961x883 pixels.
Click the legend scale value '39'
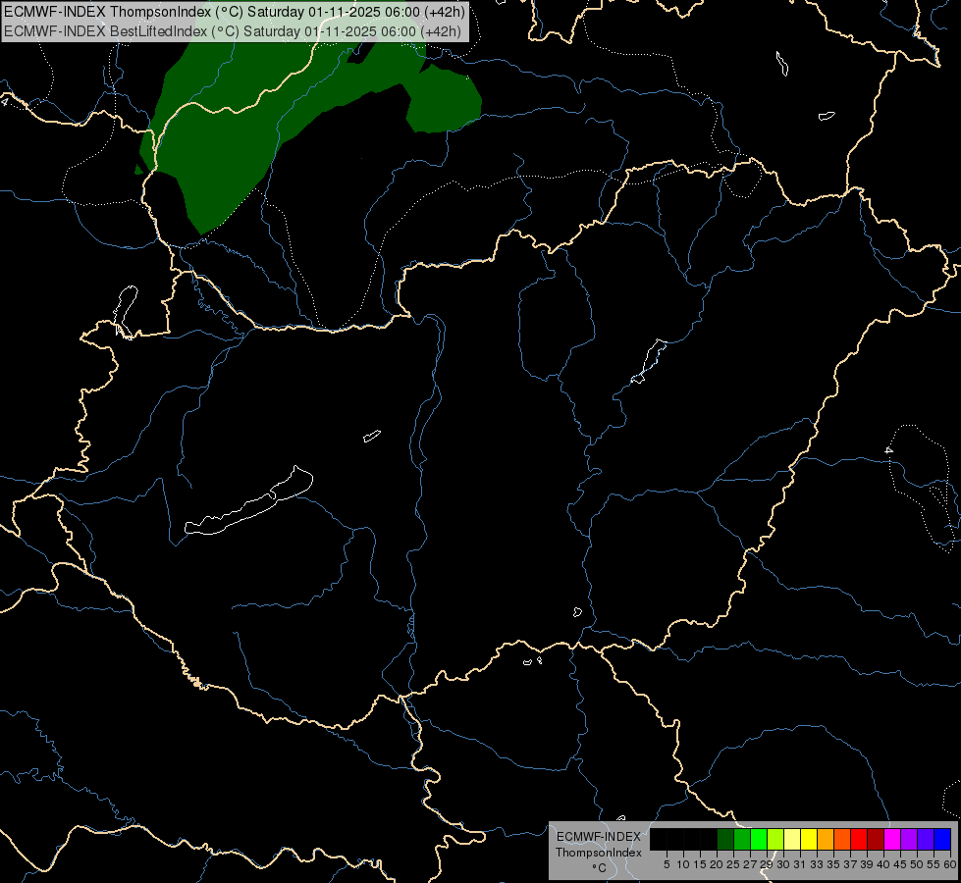pyautogui.click(x=867, y=864)
